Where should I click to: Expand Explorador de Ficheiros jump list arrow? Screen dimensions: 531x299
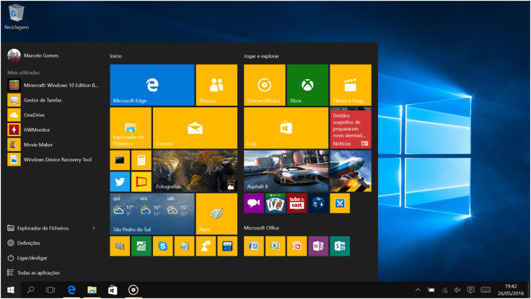[x=95, y=228]
